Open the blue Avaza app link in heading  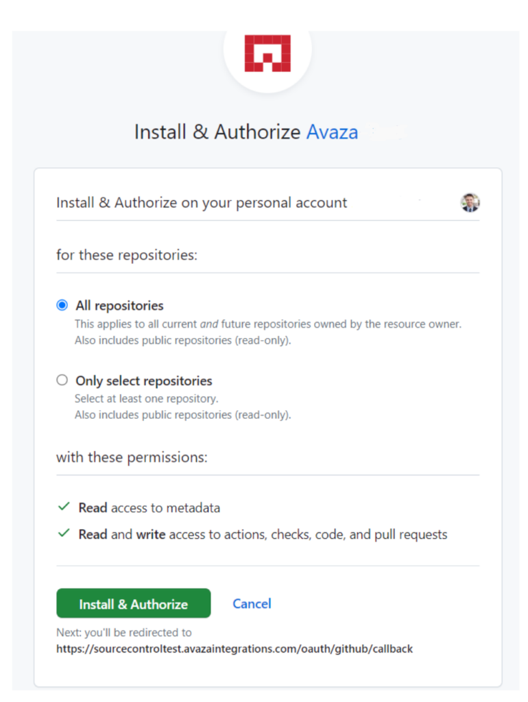tap(333, 132)
